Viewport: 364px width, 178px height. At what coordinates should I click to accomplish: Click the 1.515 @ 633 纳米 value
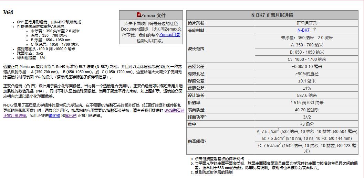point(306,103)
